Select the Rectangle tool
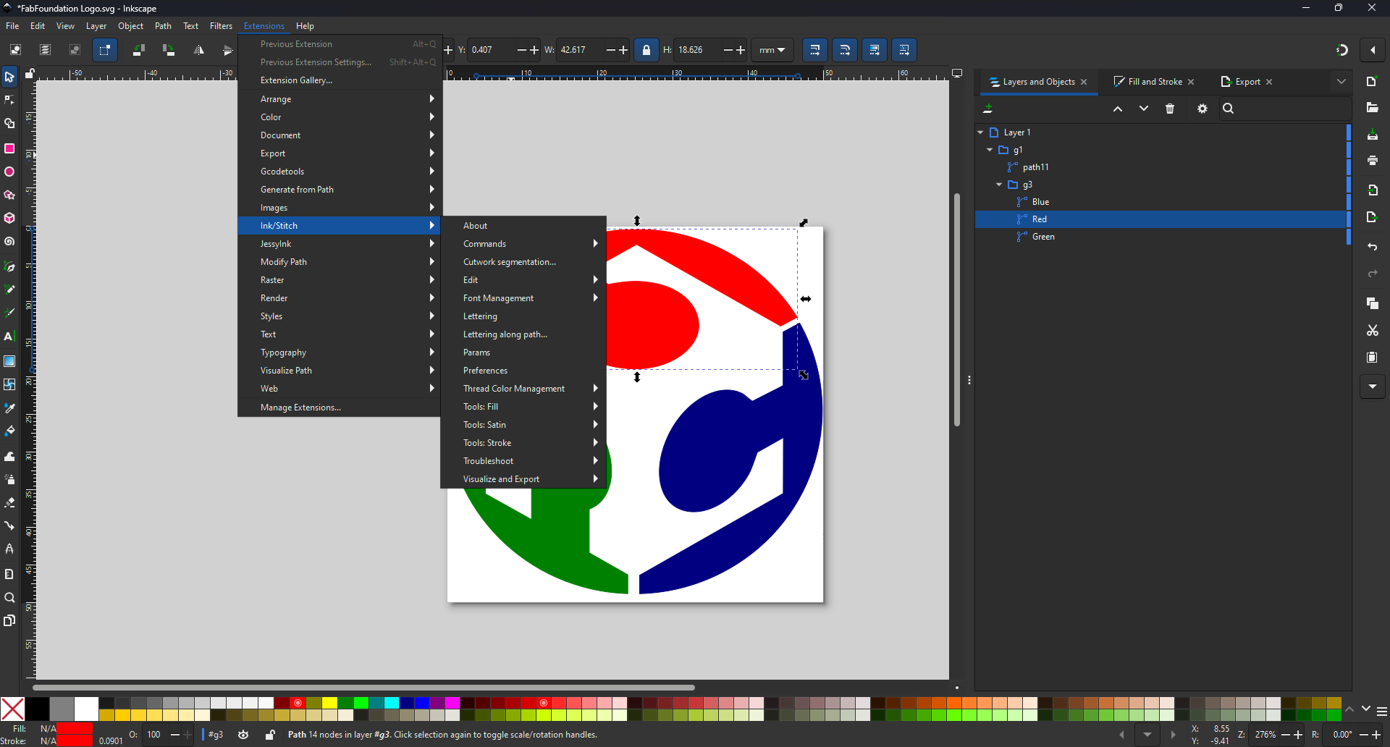Viewport: 1390px width, 747px height. click(9, 148)
